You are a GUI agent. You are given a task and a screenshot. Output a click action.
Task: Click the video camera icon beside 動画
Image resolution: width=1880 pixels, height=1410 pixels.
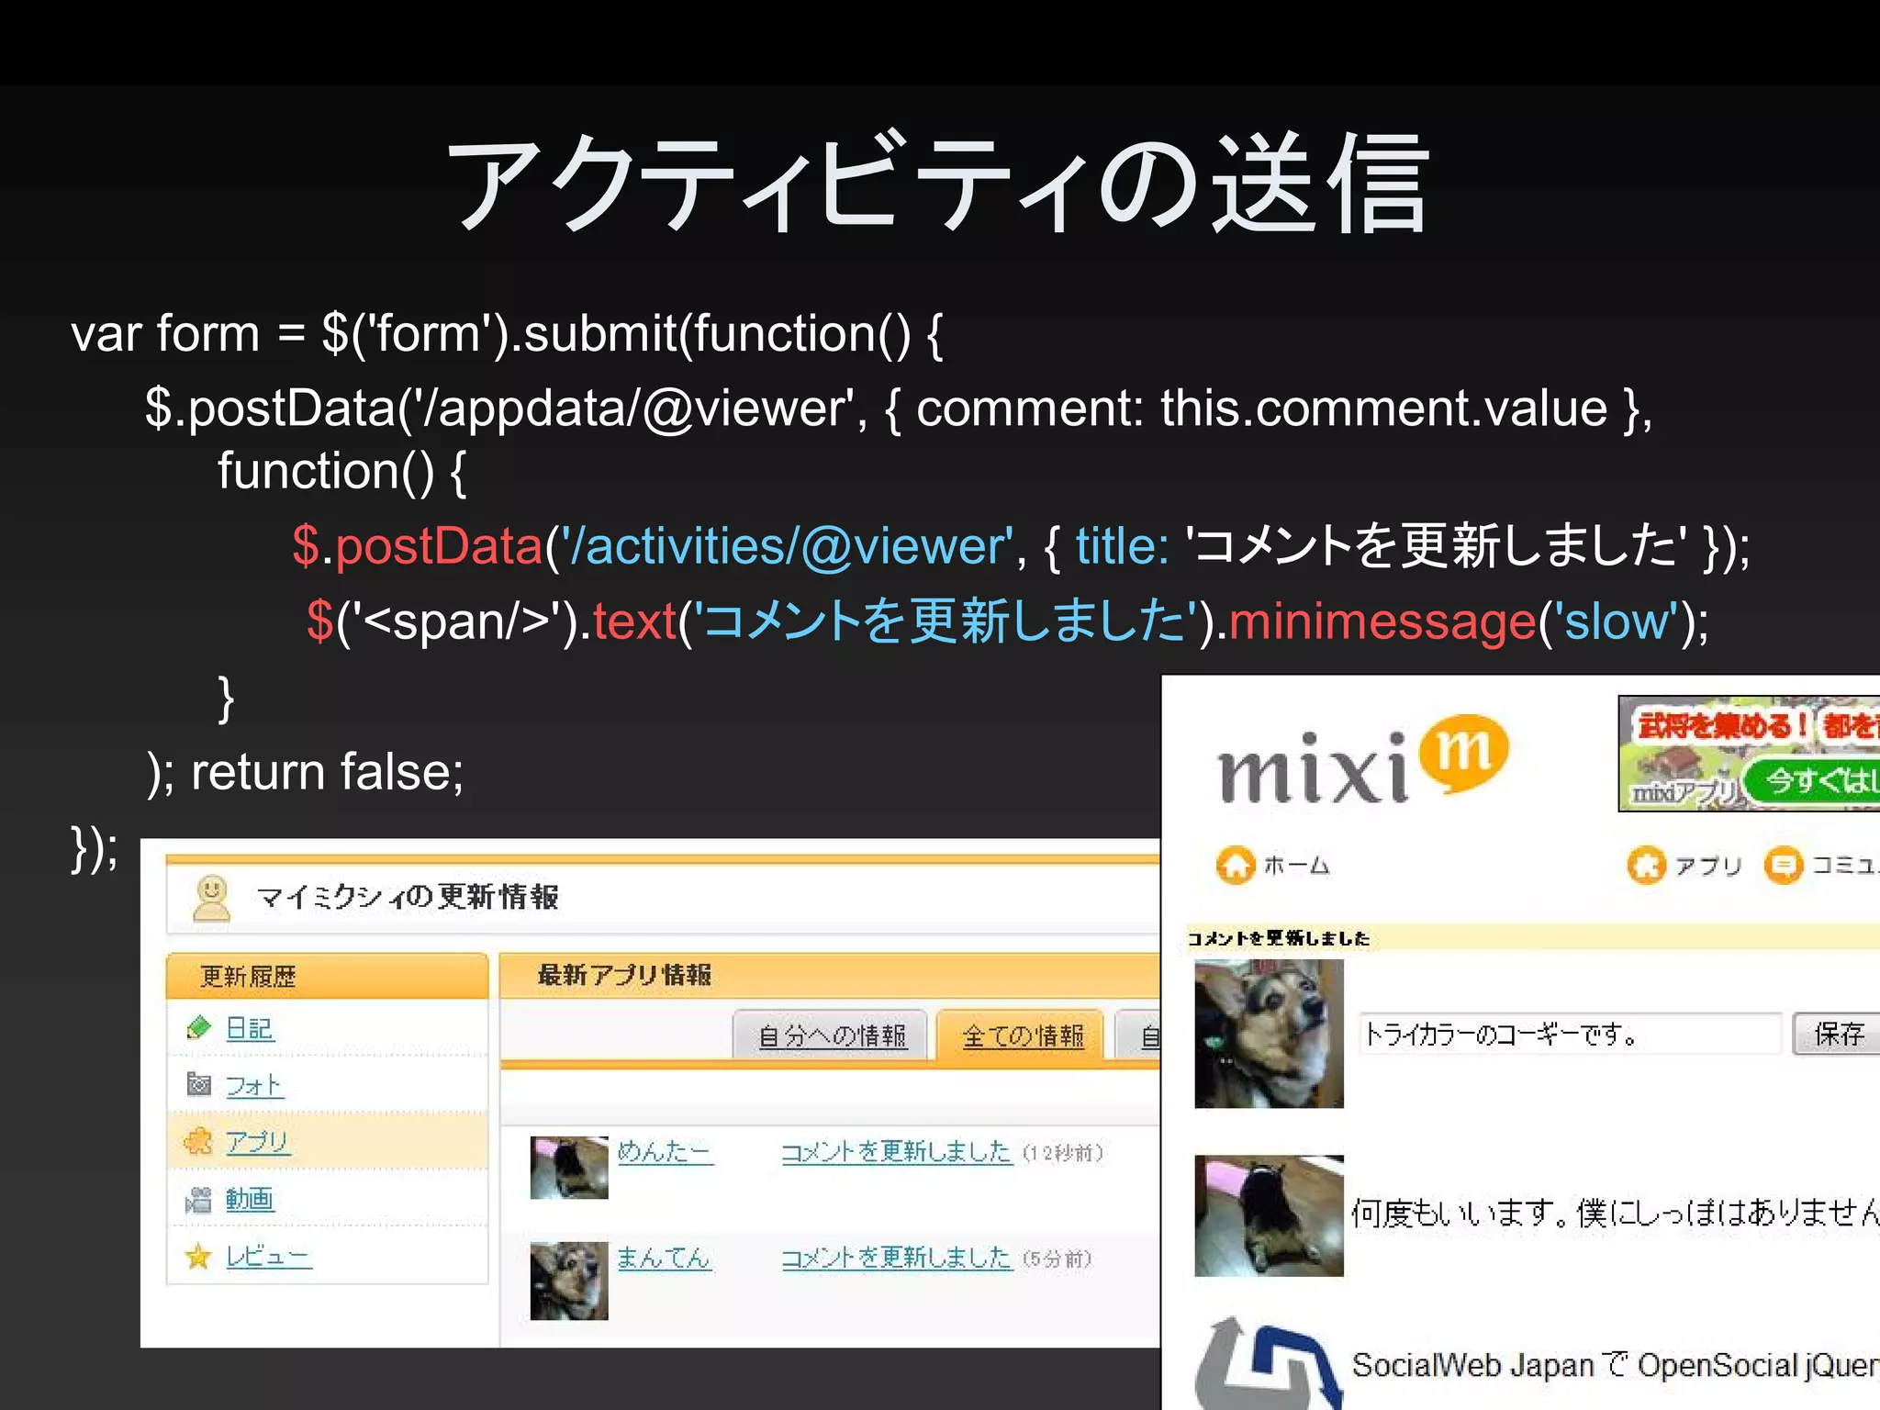pyautogui.click(x=198, y=1199)
